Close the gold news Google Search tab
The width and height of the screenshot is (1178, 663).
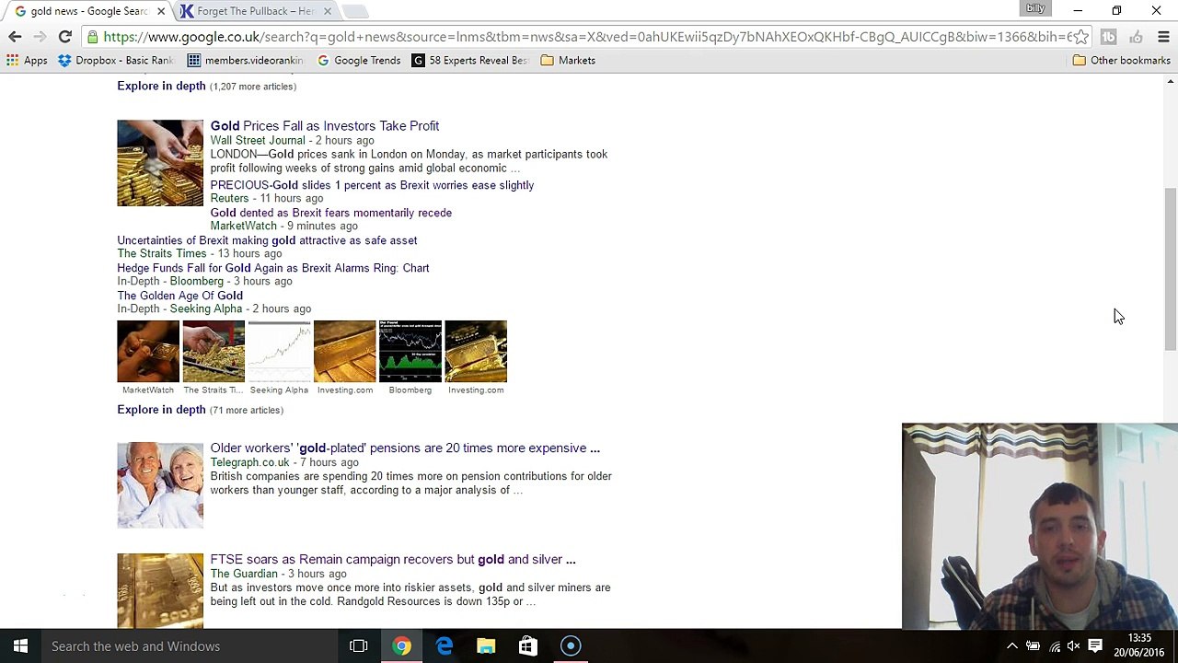(160, 11)
